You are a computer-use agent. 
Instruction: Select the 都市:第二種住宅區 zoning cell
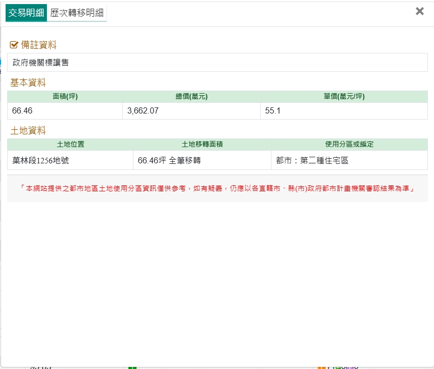pos(312,160)
